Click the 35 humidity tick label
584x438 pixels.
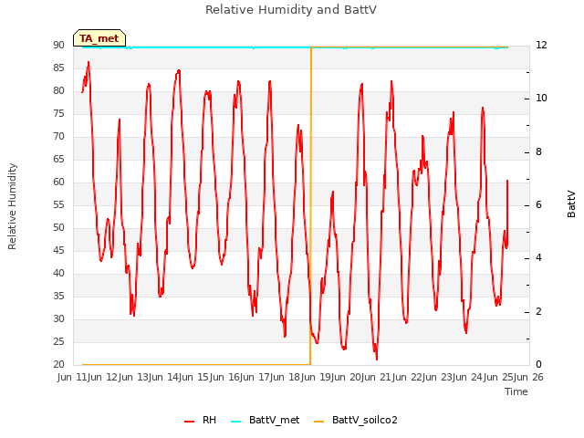58,296
